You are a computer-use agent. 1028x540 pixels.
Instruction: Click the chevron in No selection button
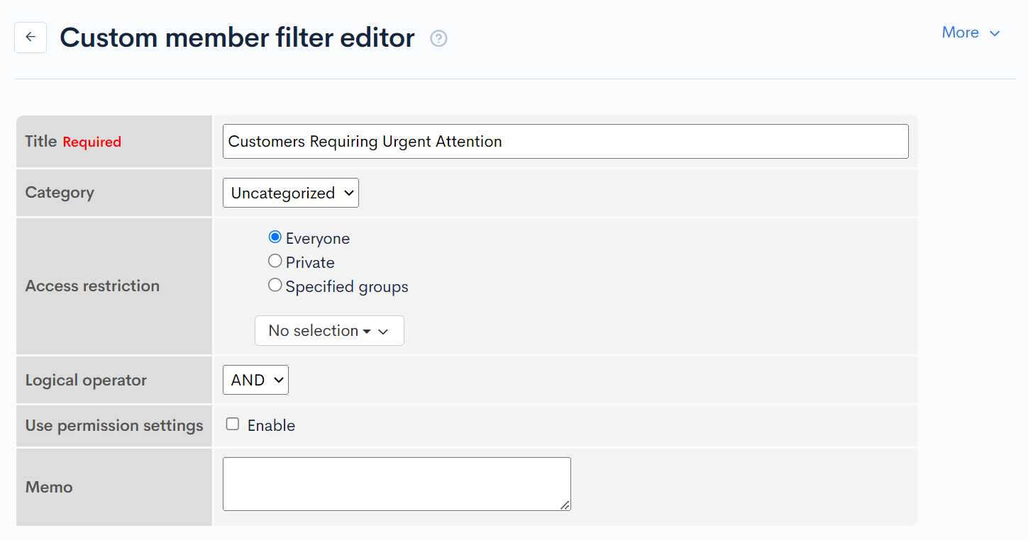click(383, 332)
